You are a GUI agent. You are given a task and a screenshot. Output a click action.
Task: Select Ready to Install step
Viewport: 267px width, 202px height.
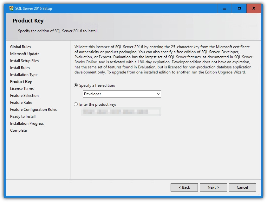(x=23, y=117)
